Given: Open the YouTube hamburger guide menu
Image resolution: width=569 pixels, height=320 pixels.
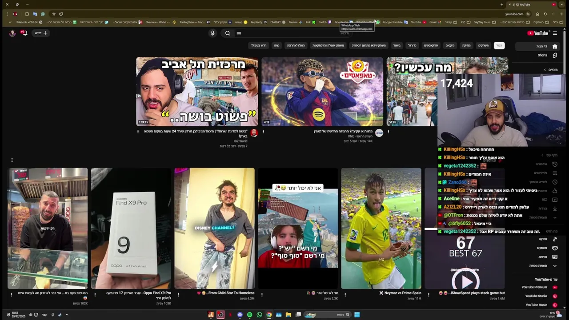Looking at the screenshot, I should pos(555,33).
